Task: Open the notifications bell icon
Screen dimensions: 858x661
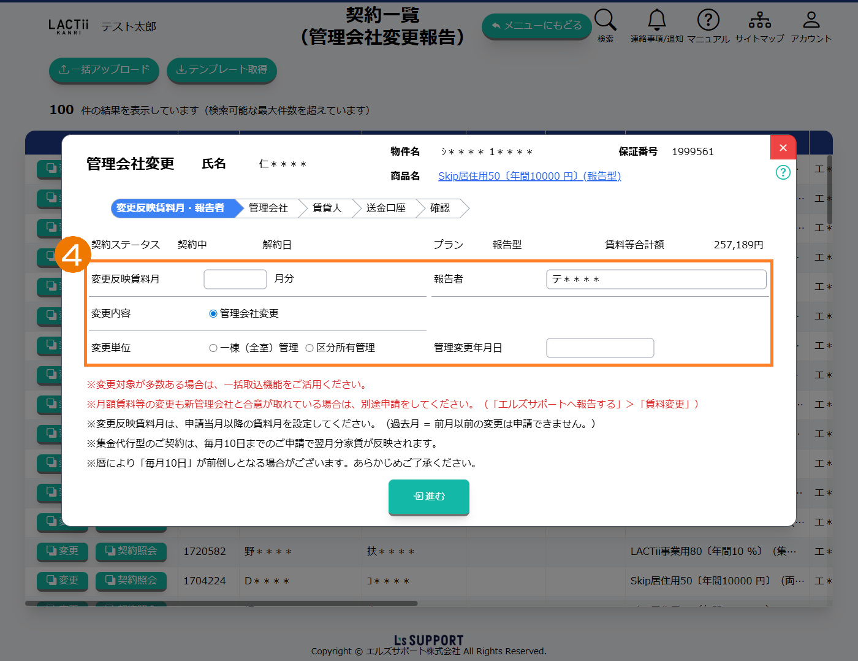Action: tap(656, 21)
